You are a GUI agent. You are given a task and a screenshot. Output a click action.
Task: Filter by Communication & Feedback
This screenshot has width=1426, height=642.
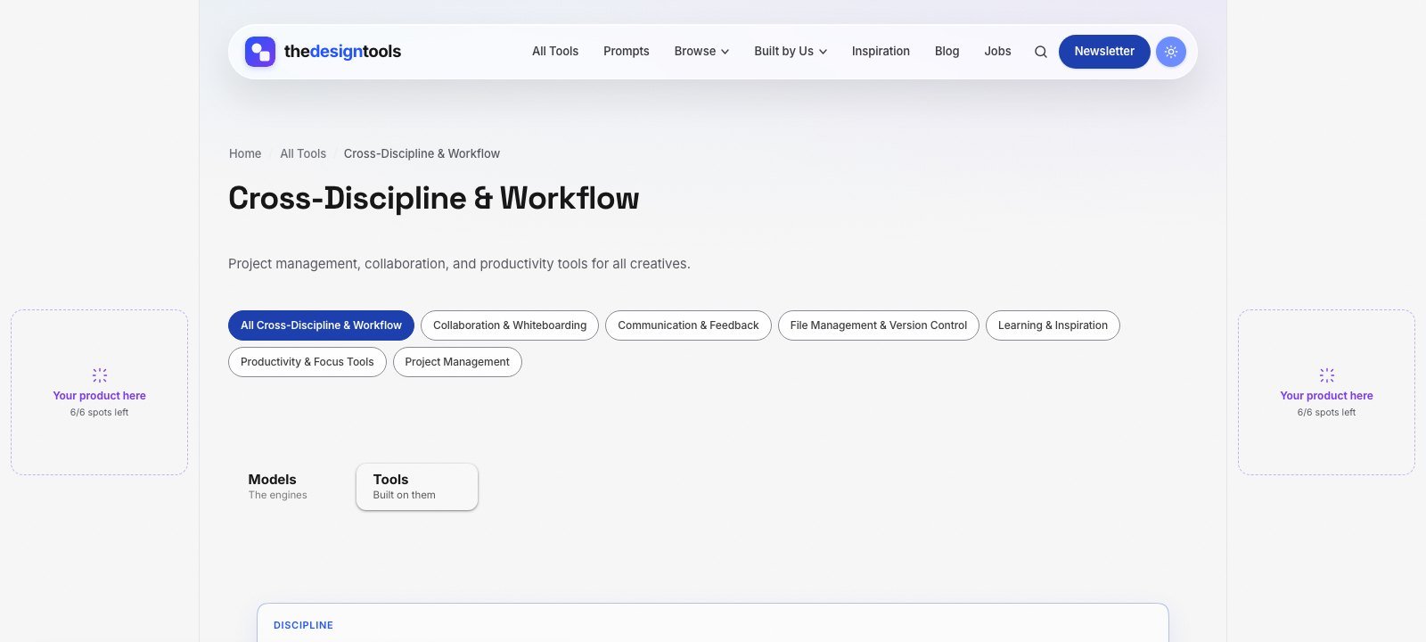(x=688, y=325)
